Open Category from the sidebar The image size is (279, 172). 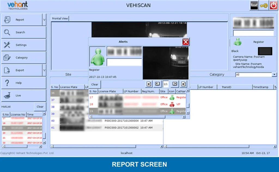click(23, 58)
